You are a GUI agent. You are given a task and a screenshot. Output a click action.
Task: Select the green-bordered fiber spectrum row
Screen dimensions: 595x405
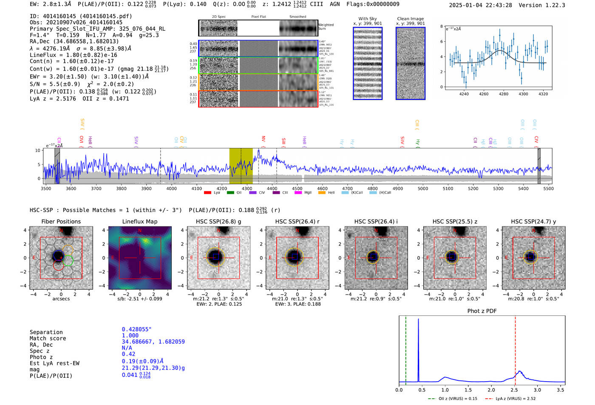click(258, 65)
